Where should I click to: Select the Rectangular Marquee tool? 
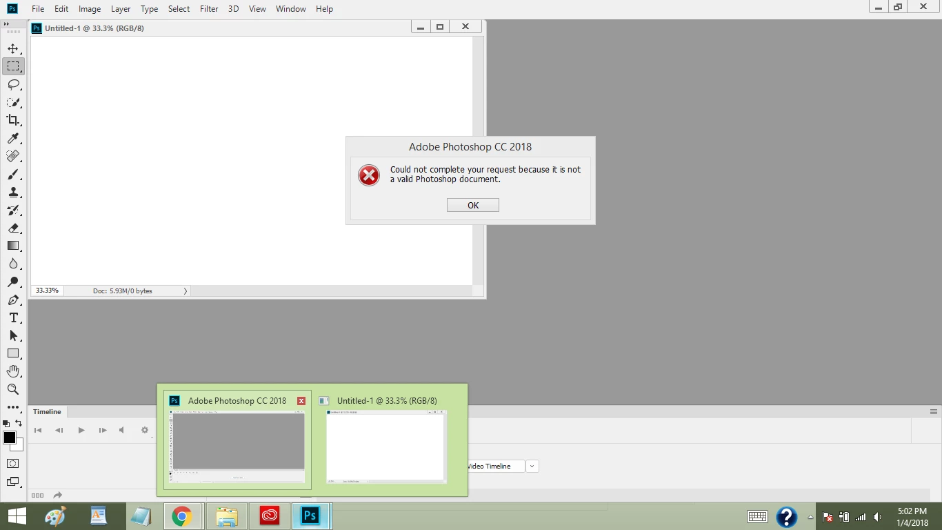[x=13, y=67]
